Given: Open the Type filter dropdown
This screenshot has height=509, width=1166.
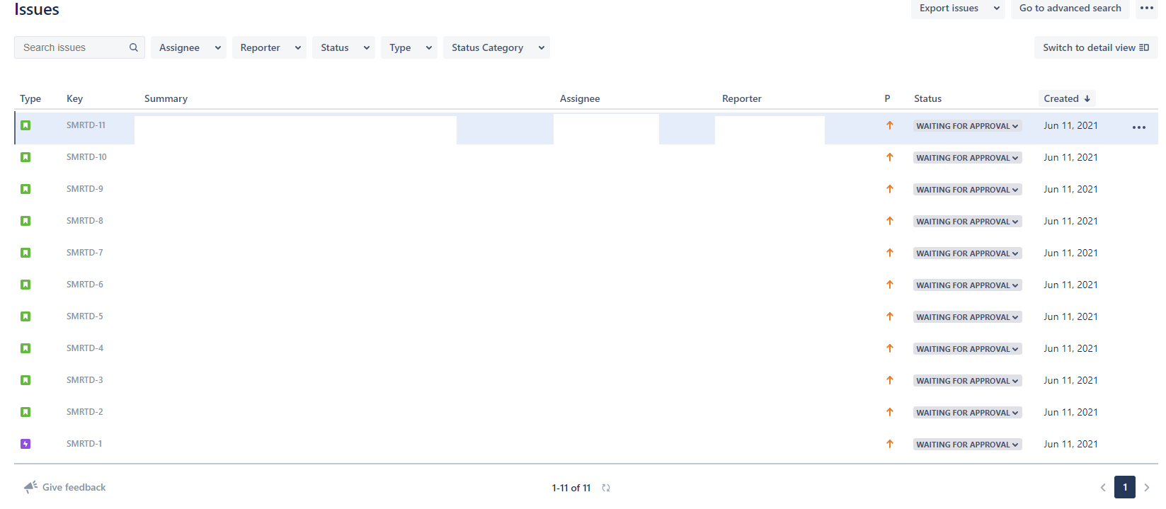Looking at the screenshot, I should pyautogui.click(x=409, y=47).
